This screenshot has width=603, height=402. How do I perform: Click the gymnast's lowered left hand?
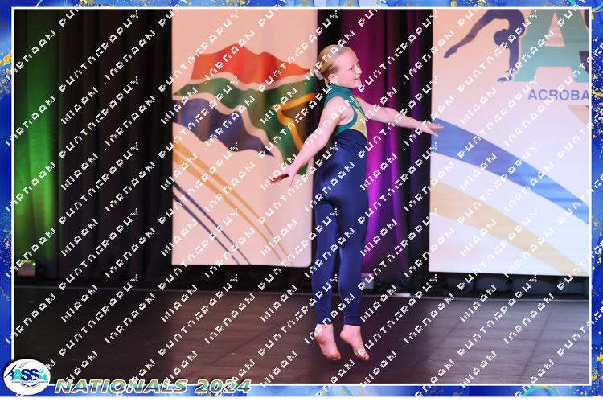point(281,178)
